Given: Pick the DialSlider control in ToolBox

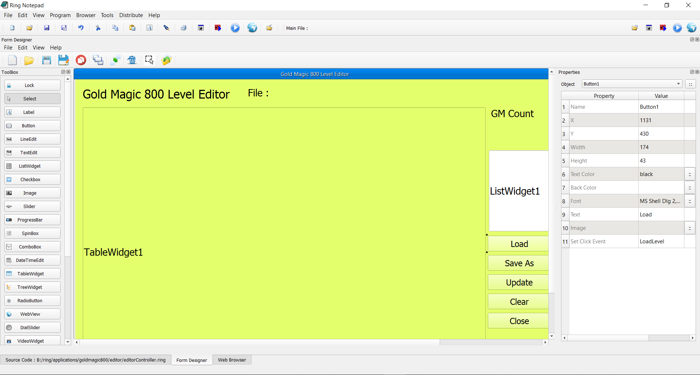Looking at the screenshot, I should pyautogui.click(x=32, y=327).
